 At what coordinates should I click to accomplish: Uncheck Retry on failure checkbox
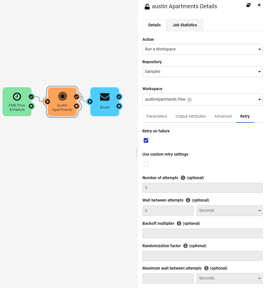point(146,141)
